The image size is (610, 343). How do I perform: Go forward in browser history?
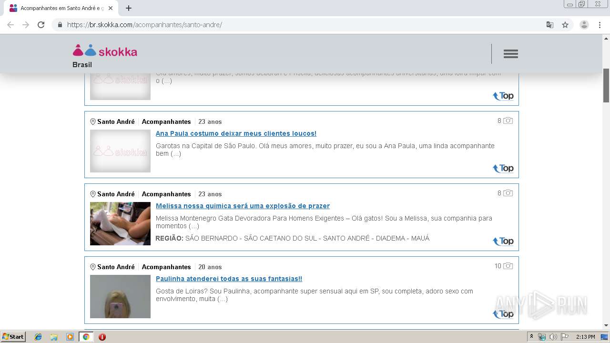(26, 25)
